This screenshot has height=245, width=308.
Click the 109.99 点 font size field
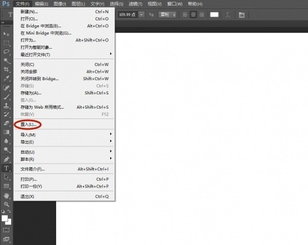tap(128, 15)
